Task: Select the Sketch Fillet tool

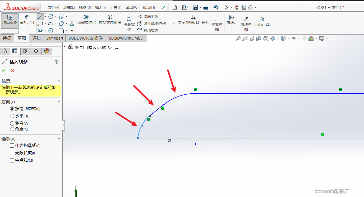Action: (61, 30)
